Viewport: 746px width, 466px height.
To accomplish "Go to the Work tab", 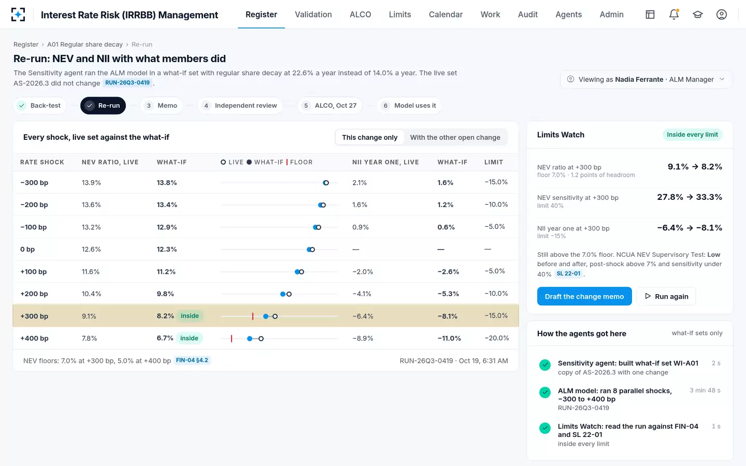I will (490, 14).
